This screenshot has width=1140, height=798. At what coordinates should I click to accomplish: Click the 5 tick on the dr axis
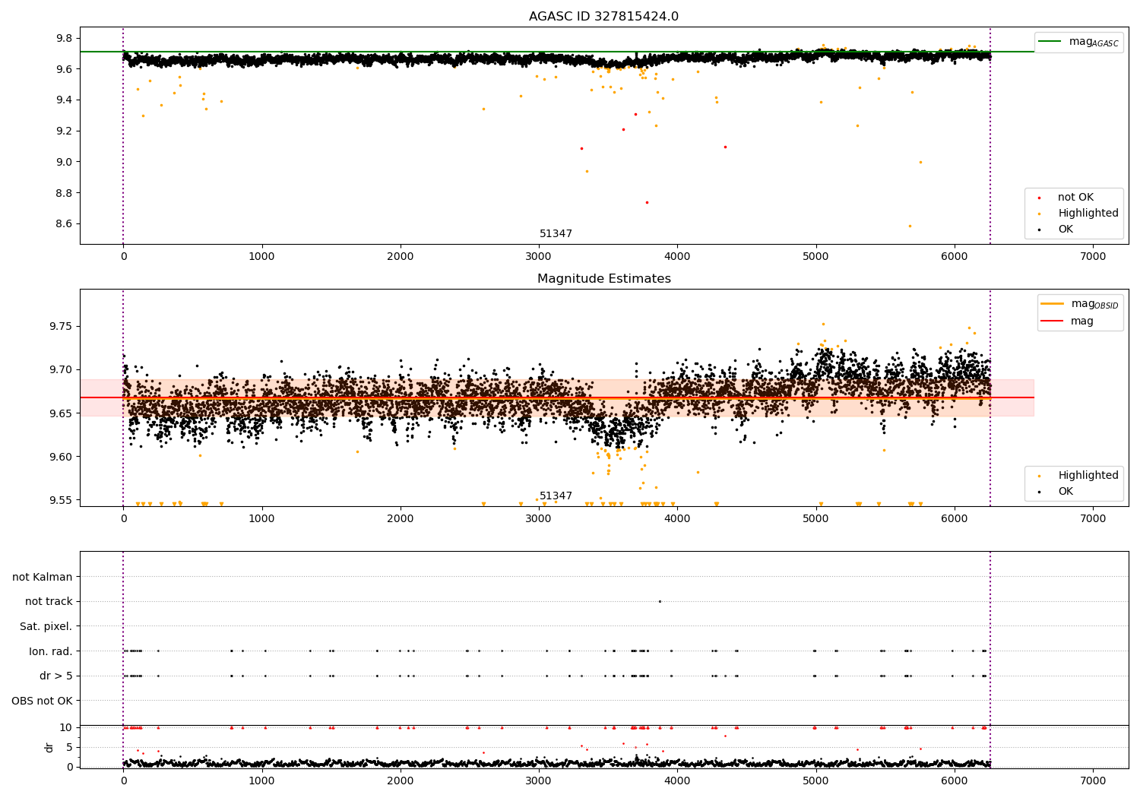click(x=69, y=747)
